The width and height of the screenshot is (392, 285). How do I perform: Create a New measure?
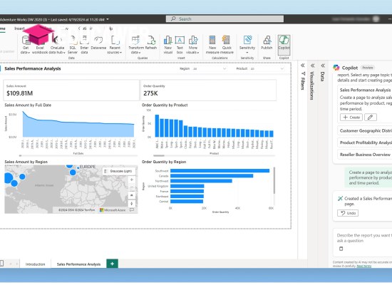tap(212, 45)
